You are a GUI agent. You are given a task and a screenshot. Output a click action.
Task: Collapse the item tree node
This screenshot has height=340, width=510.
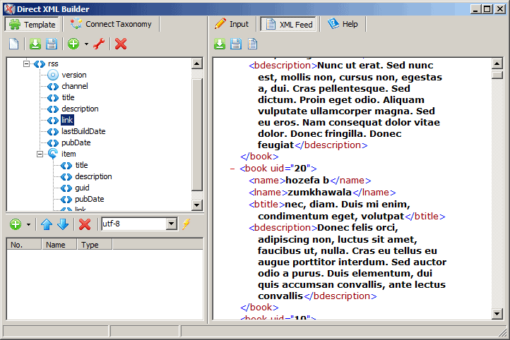(40, 154)
